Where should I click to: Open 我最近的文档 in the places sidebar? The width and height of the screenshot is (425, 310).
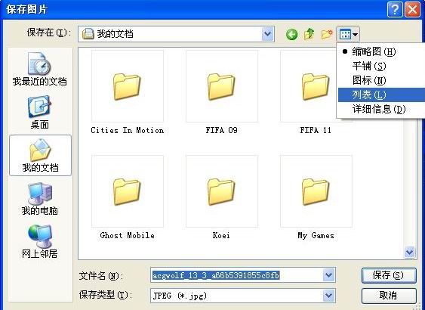click(39, 70)
